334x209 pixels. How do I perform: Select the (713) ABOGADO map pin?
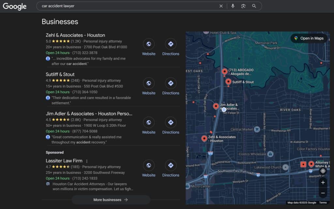(224, 71)
